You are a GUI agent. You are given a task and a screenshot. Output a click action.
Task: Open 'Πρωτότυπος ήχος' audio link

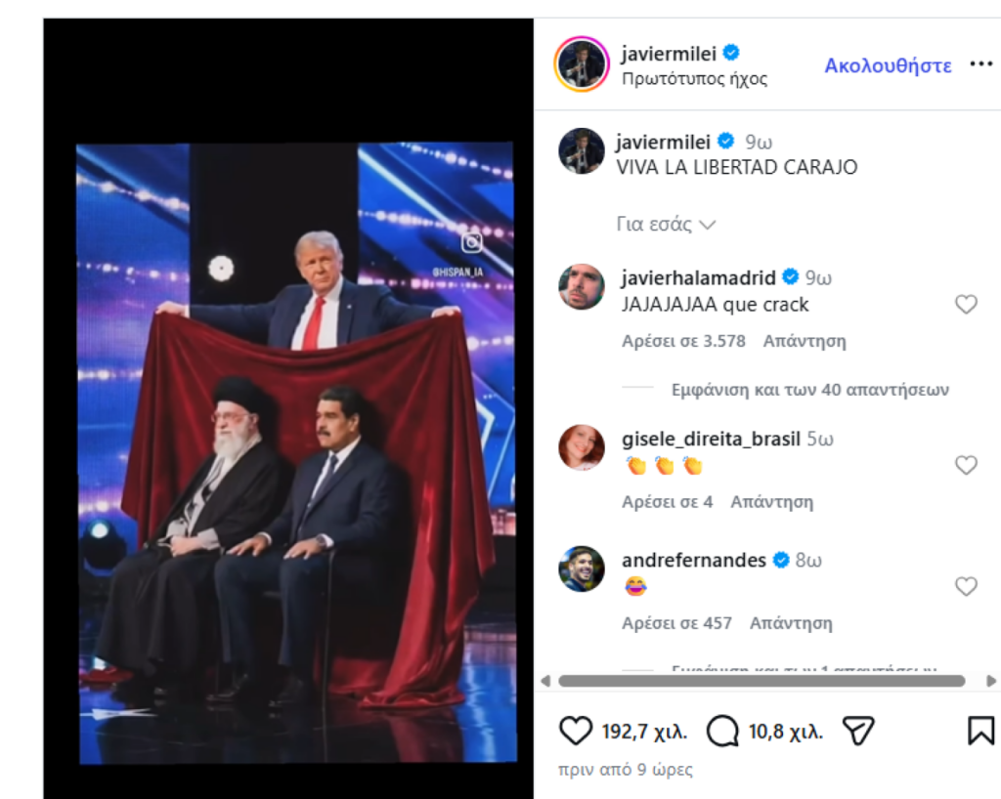(x=695, y=78)
